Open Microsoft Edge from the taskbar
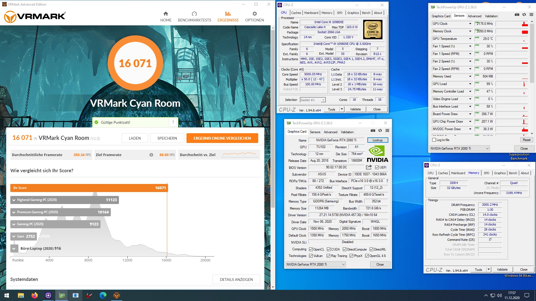 [103, 295]
